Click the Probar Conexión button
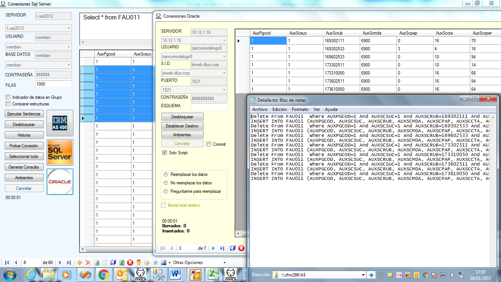Image resolution: width=501 pixels, height=282 pixels. (24, 146)
